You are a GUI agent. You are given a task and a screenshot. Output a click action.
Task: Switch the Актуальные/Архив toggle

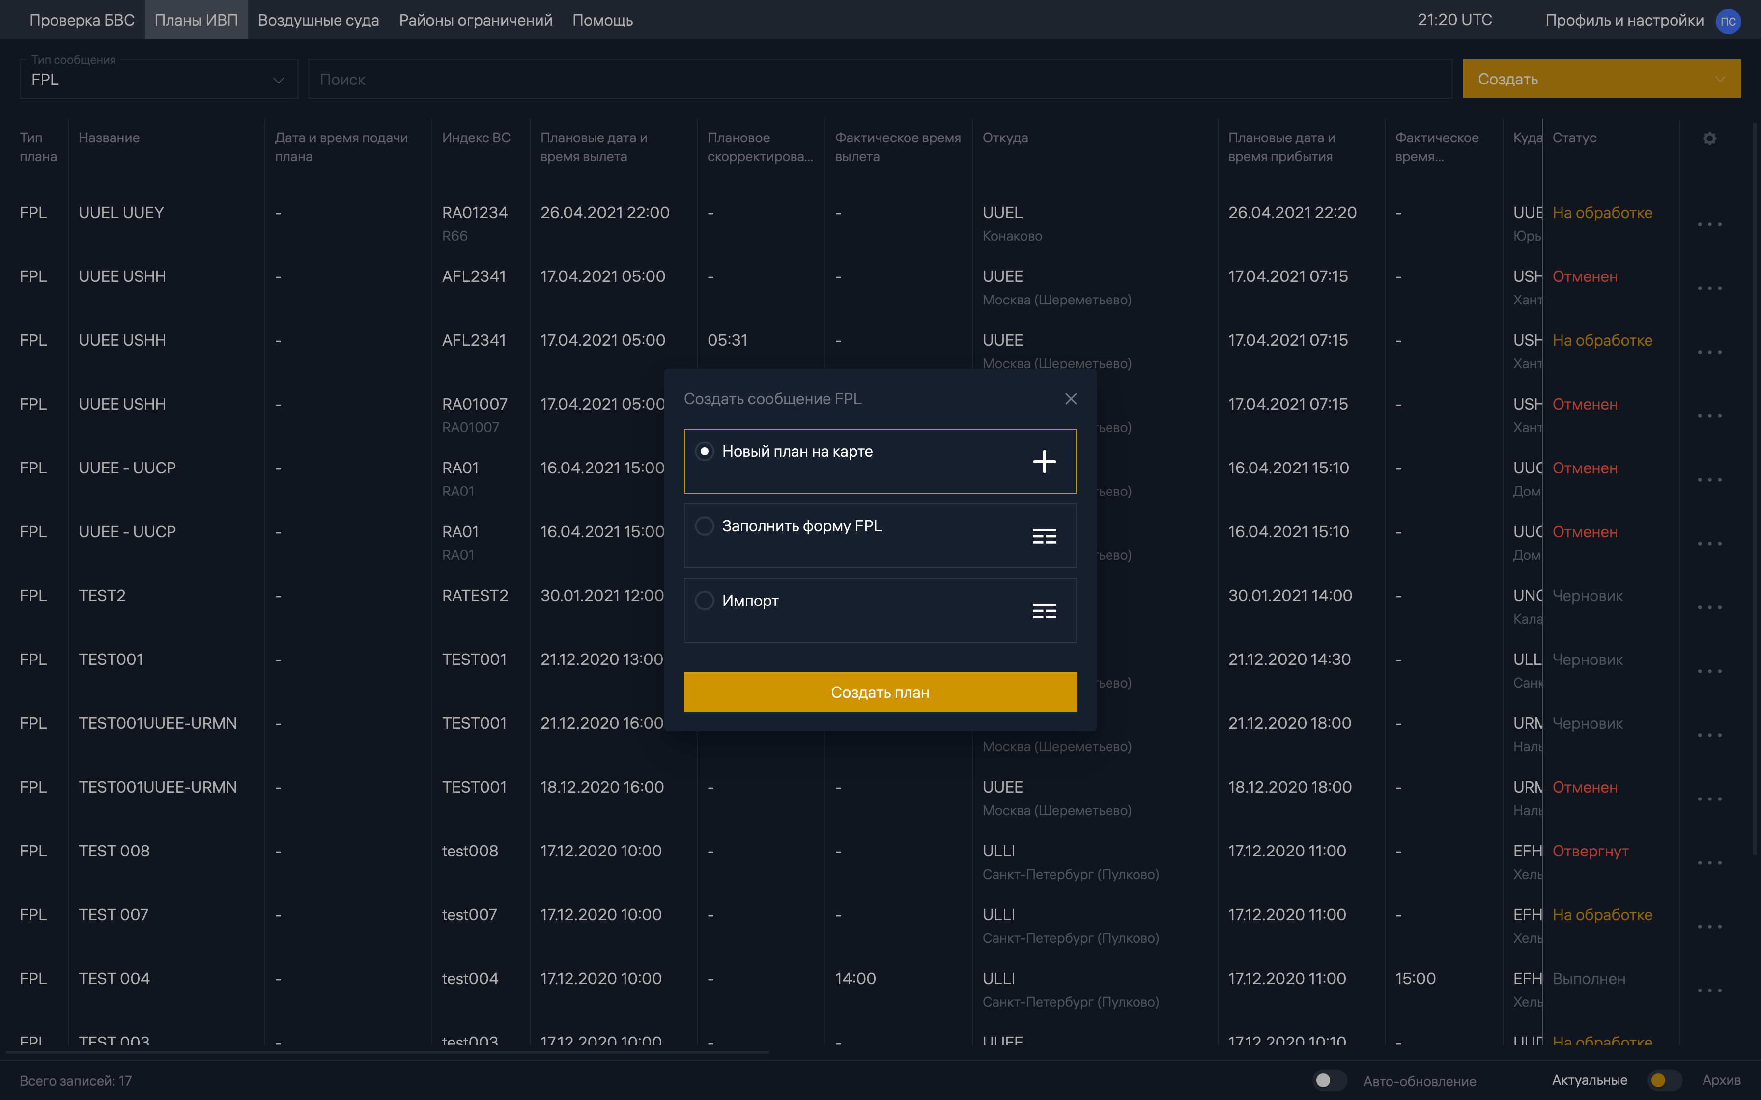[1664, 1080]
